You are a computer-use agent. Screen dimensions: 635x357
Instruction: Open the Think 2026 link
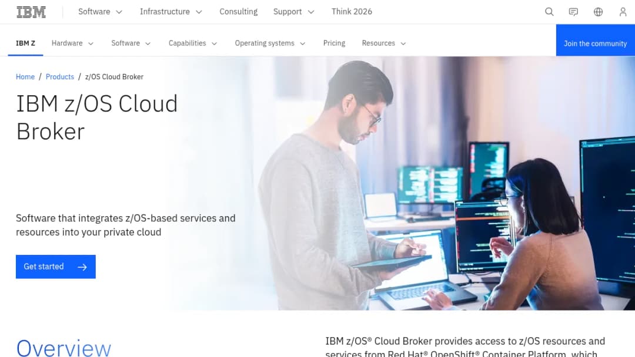click(x=352, y=12)
